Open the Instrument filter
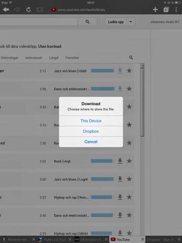 pyautogui.click(x=34, y=58)
